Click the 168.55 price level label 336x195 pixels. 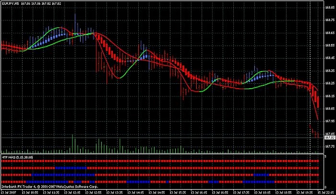click(330, 45)
